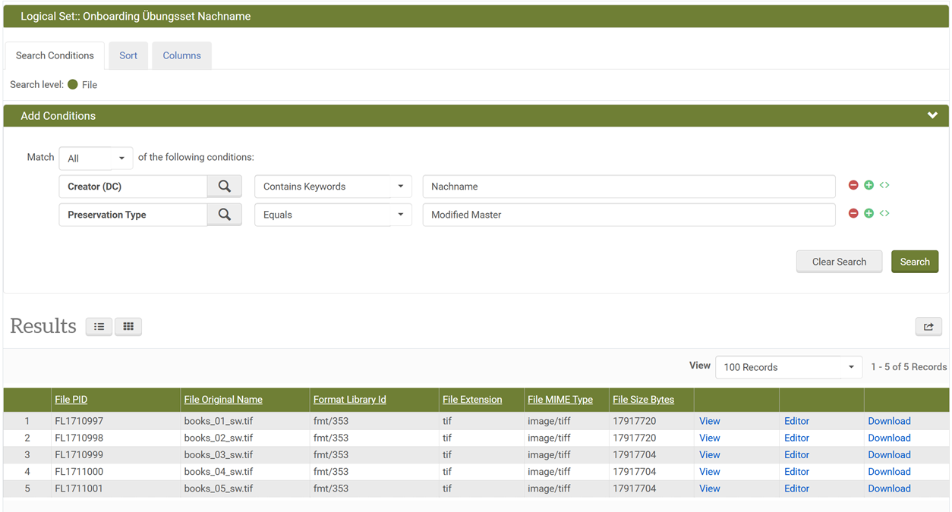The width and height of the screenshot is (952, 512).
Task: Open the Match All dropdown
Action: (x=96, y=159)
